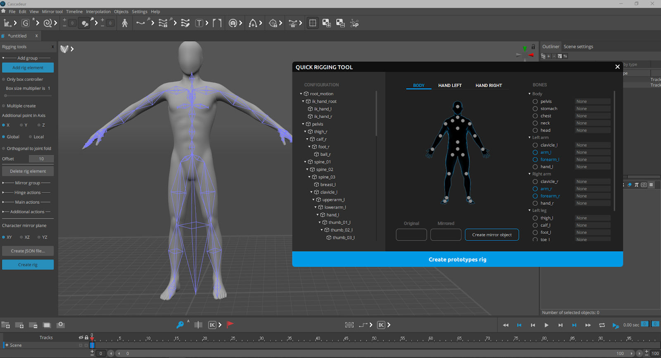Click the character figure icon in toolbar

(125, 23)
